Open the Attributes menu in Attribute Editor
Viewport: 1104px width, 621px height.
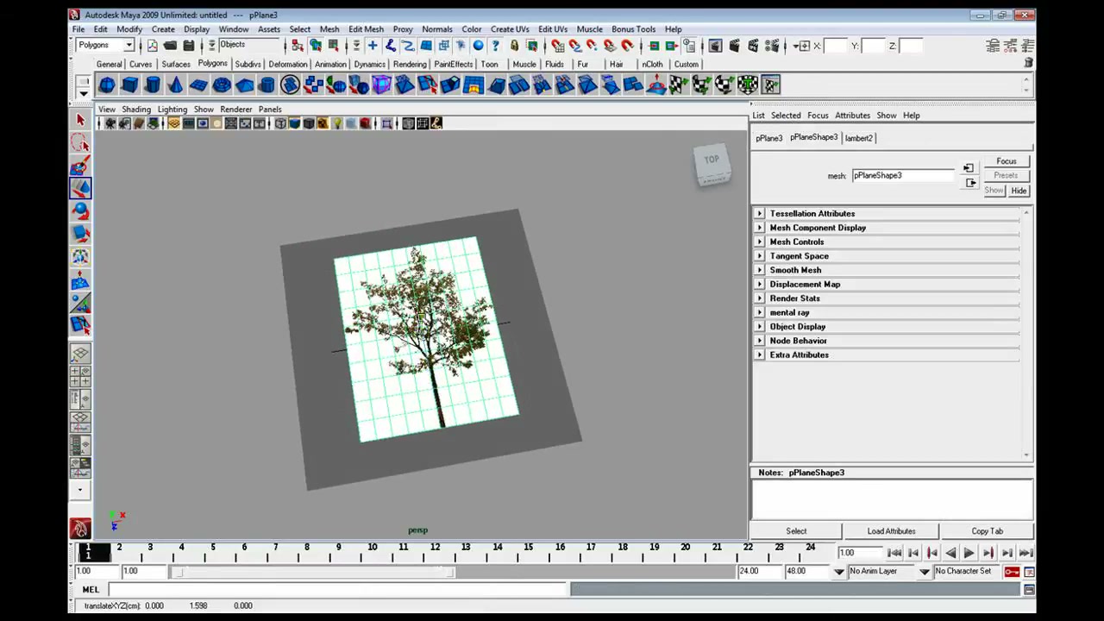[852, 116]
